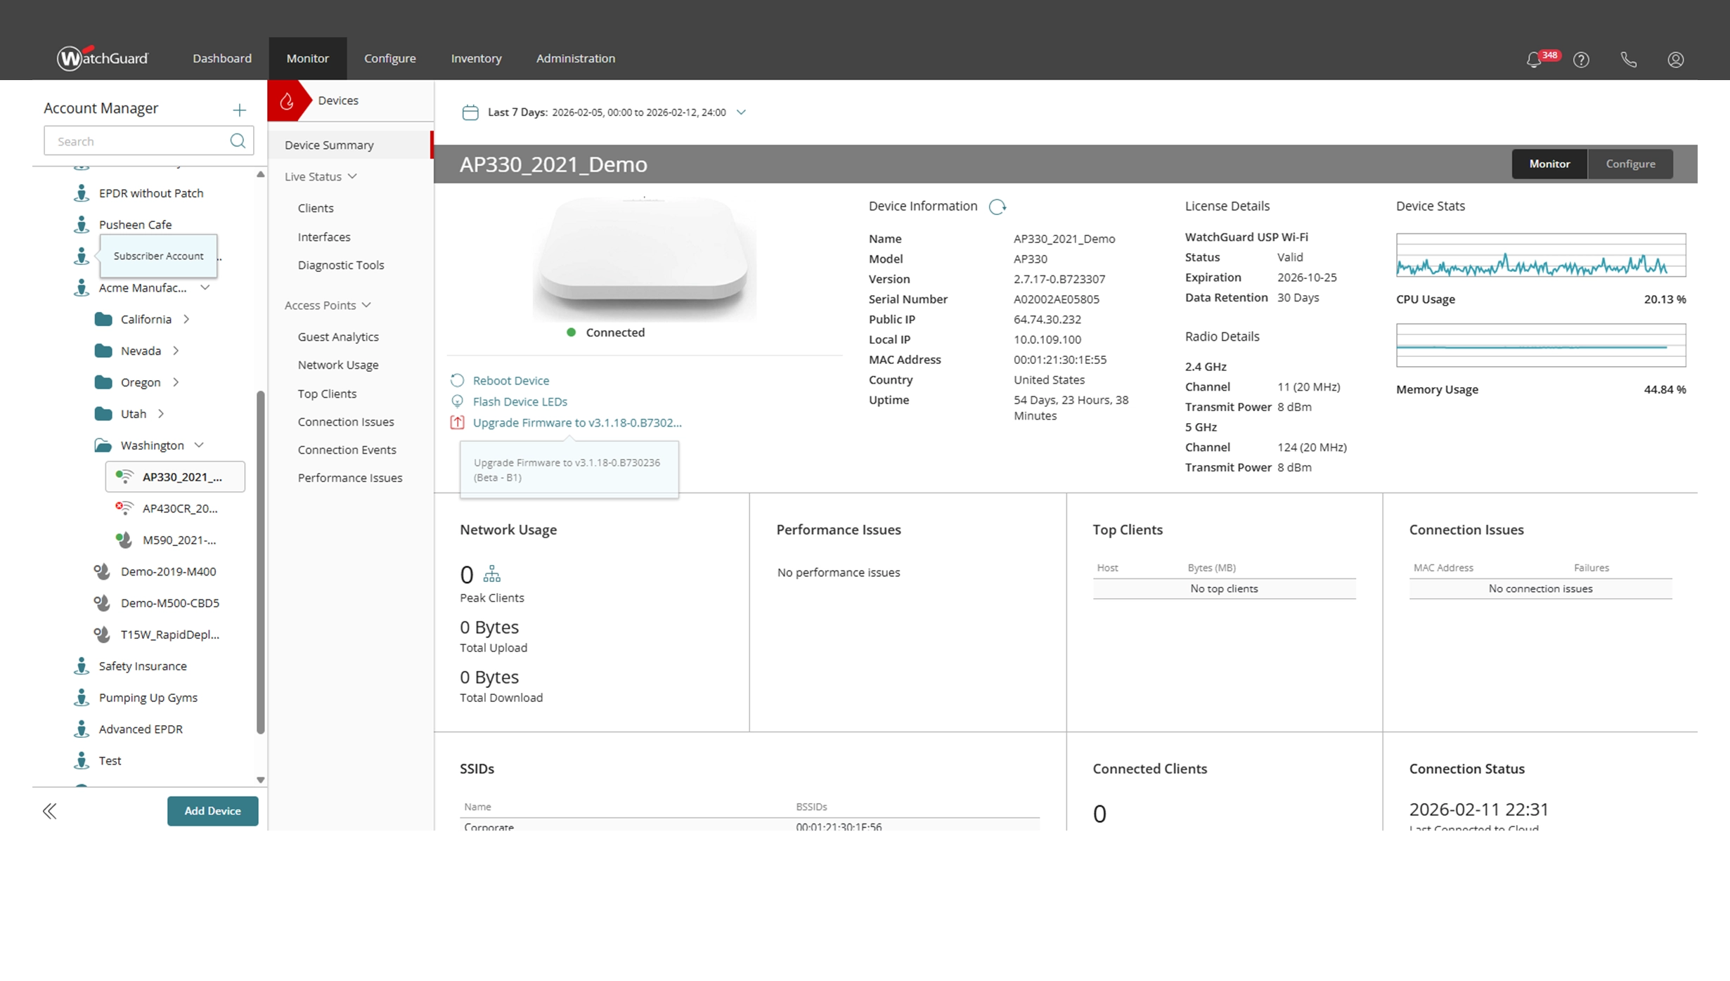The height and width of the screenshot is (981, 1730).
Task: Open the notifications bell icon
Action: pyautogui.click(x=1534, y=60)
